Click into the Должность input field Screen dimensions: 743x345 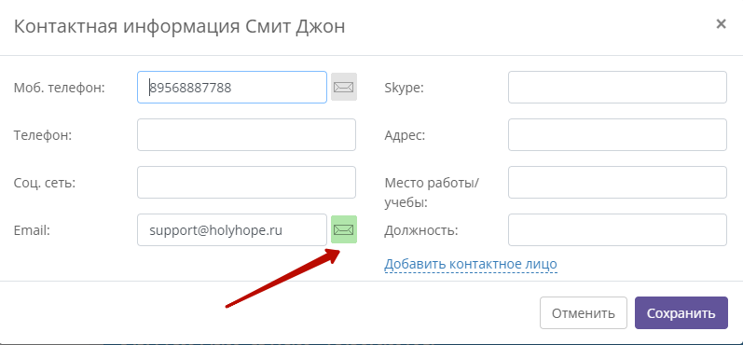coord(617,229)
